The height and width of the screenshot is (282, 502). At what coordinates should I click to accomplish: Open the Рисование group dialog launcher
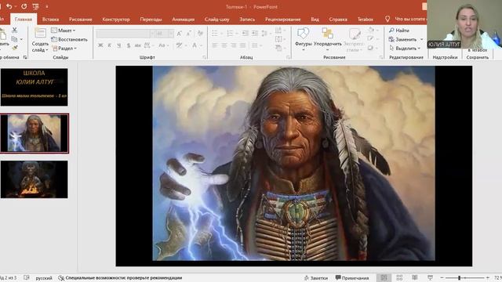point(381,57)
